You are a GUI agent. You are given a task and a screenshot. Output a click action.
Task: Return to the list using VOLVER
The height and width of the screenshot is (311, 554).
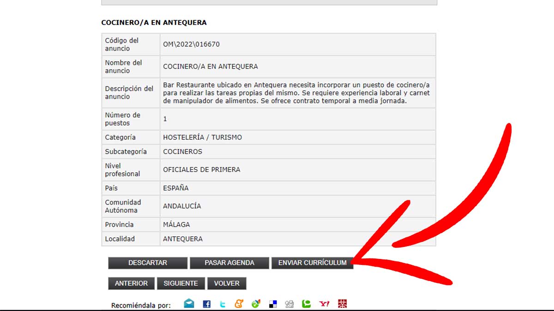click(227, 283)
